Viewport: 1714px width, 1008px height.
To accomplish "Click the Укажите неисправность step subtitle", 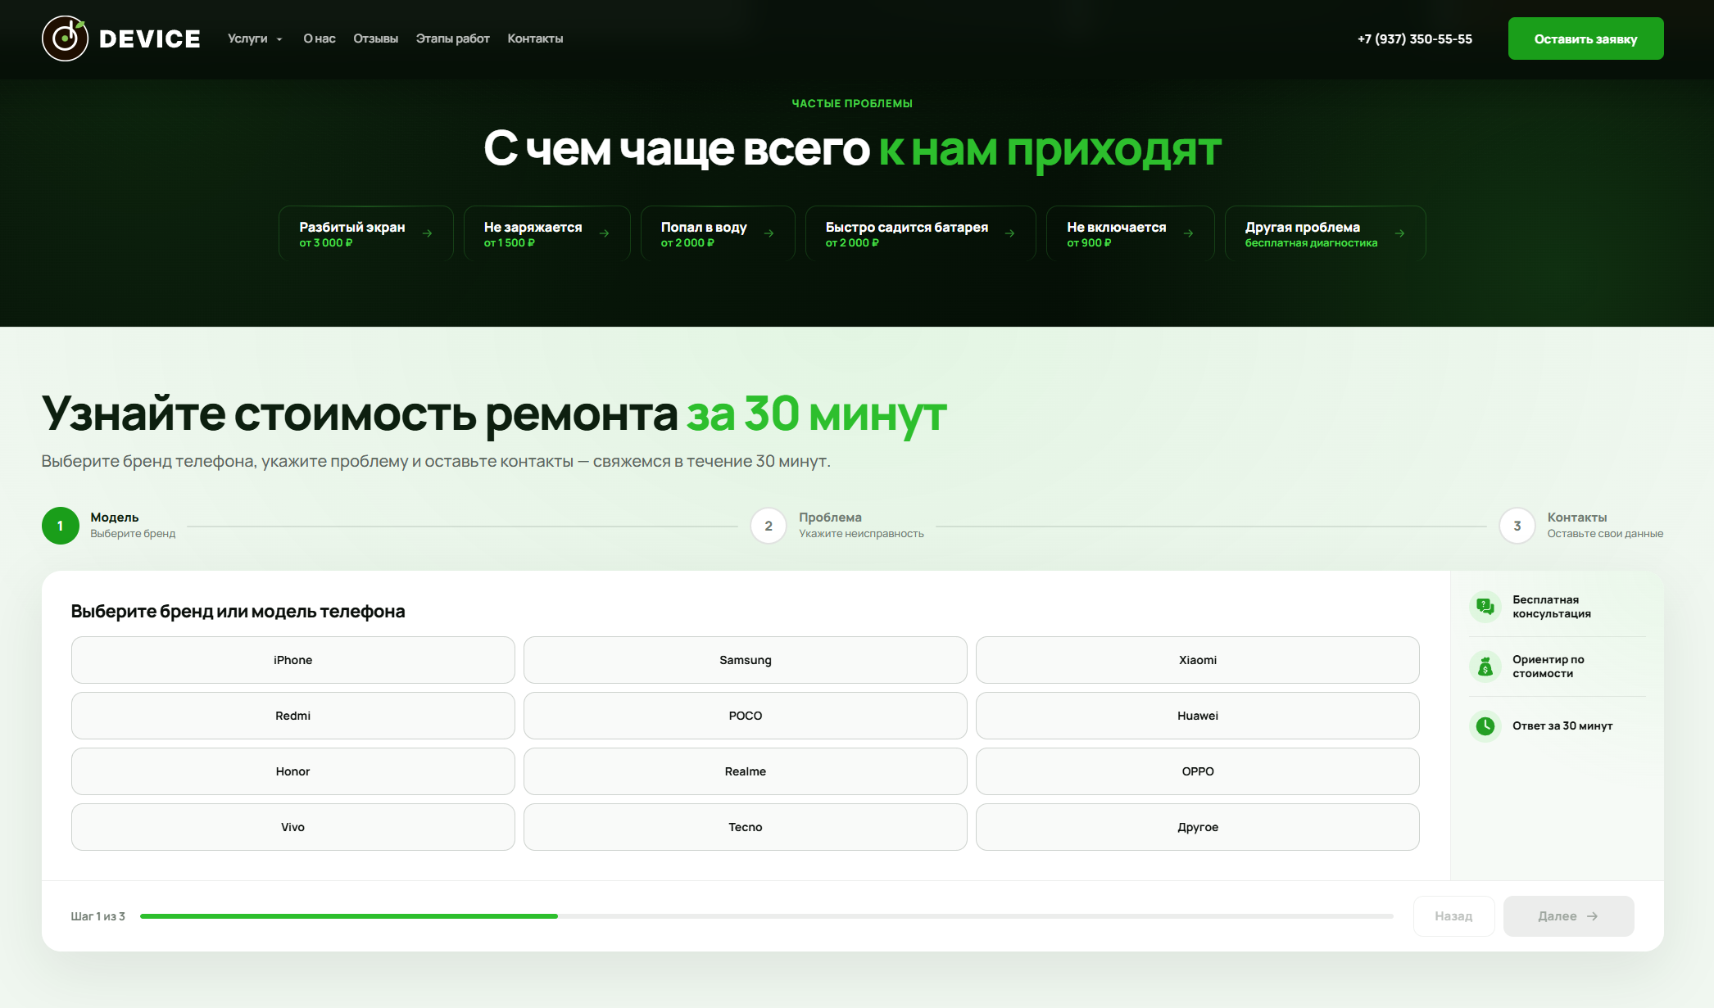I will [861, 534].
